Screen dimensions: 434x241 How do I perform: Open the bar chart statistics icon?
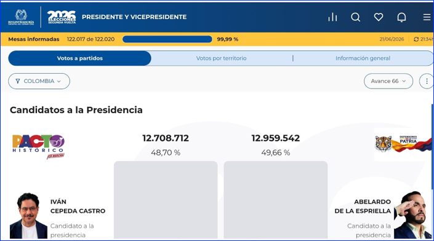(332, 17)
